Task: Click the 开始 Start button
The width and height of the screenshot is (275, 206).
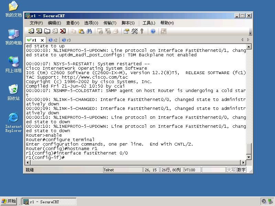Action: 9,201
